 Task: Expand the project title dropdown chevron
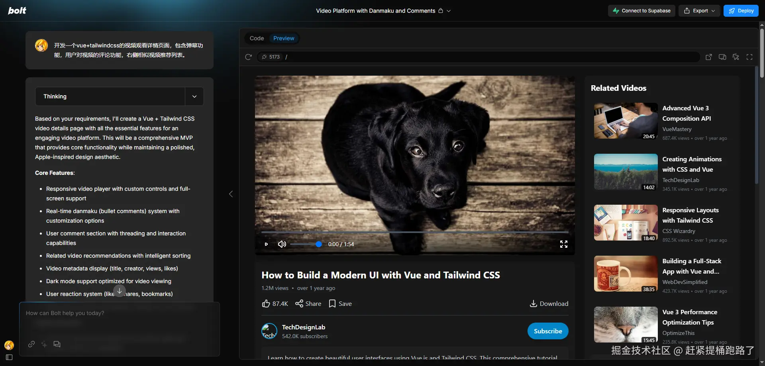449,11
